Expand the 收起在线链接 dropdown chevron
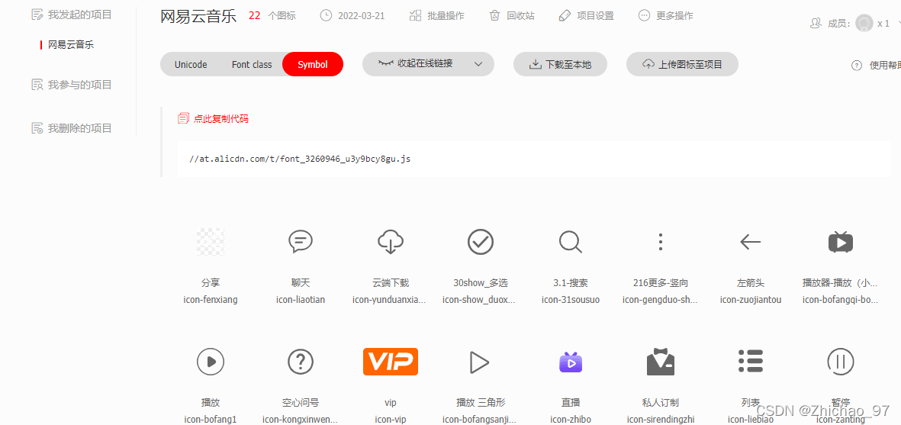 pos(478,64)
